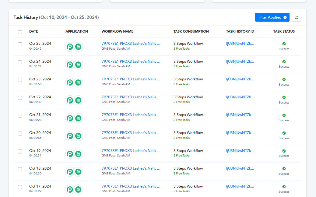The width and height of the screenshot is (316, 197).
Task: Check the Oct 24, 2024 row checkbox
Action: pos(20,62)
